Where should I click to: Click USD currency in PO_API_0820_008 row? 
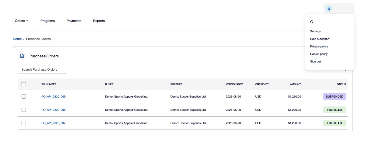tap(258, 110)
